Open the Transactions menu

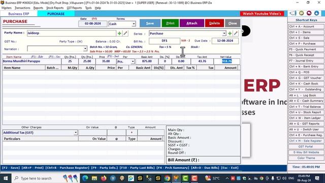22,8
